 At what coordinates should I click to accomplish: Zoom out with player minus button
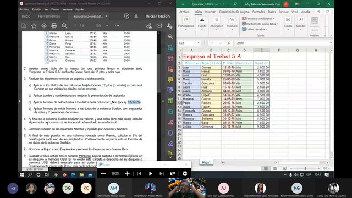pyautogui.click(x=103, y=174)
